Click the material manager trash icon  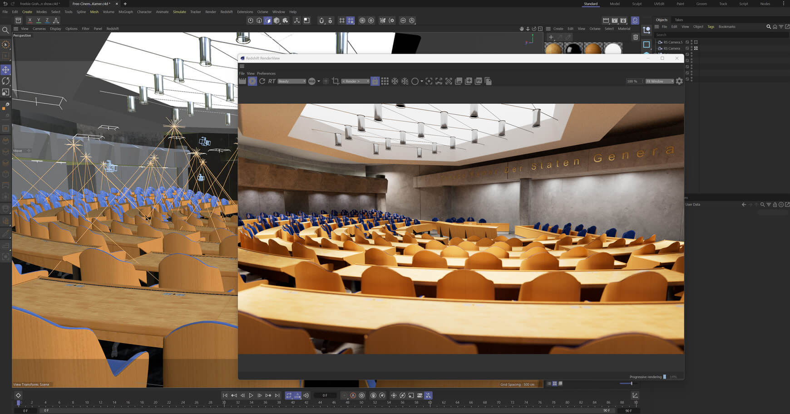pos(636,37)
